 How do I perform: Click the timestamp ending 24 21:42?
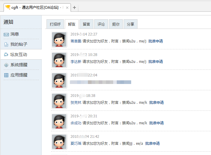[x=85, y=137]
